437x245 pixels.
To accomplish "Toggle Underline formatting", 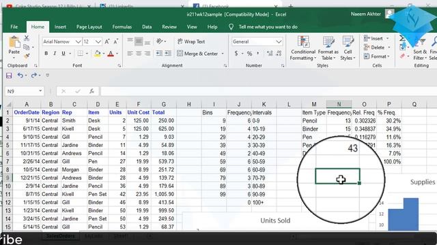I will tap(64, 53).
